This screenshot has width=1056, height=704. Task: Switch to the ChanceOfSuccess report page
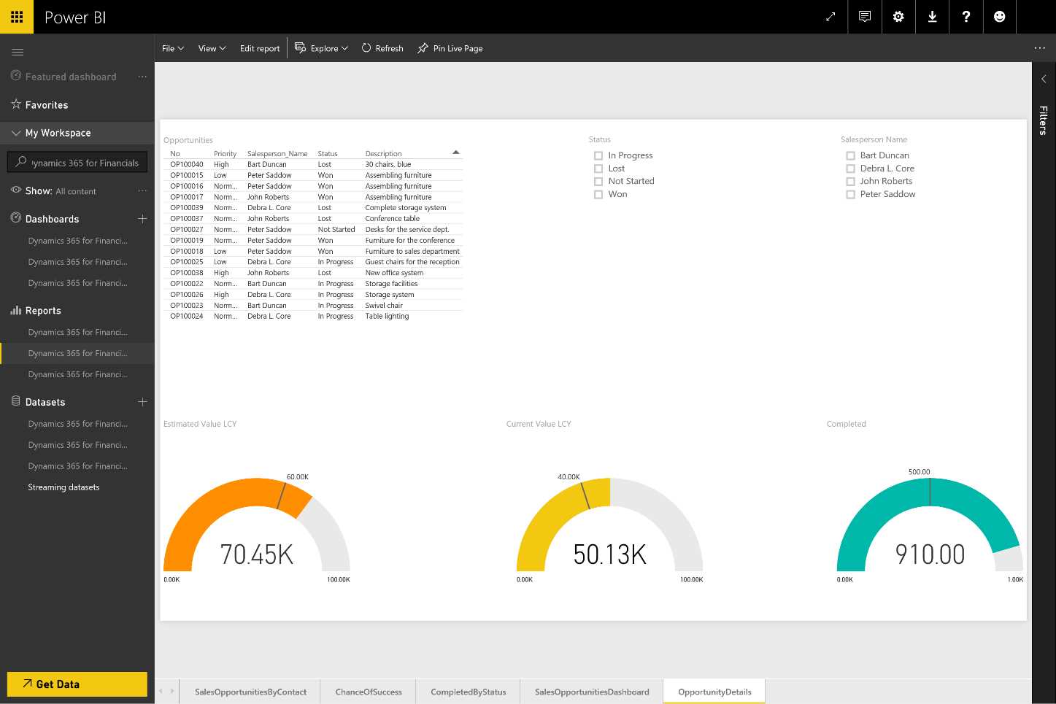(368, 692)
